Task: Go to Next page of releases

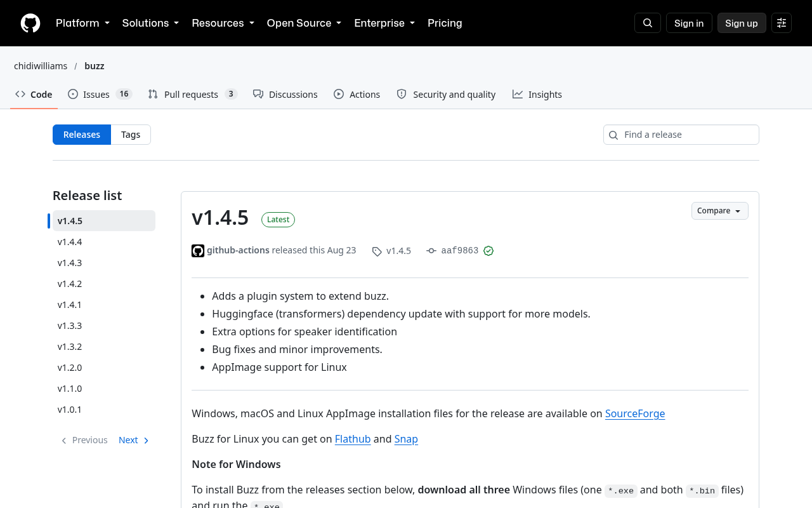Action: (x=134, y=440)
